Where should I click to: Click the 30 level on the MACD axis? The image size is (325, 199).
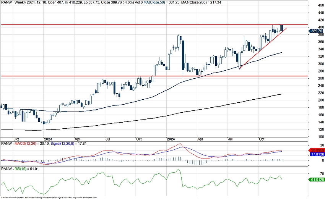point(322,145)
